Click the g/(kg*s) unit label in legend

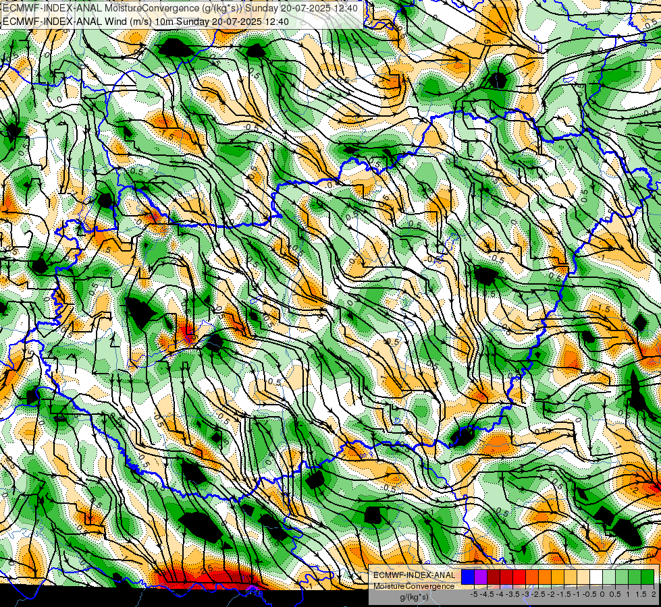(414, 597)
